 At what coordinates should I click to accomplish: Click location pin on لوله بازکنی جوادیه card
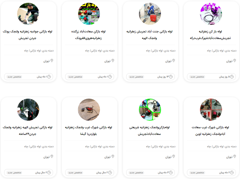point(52,61)
